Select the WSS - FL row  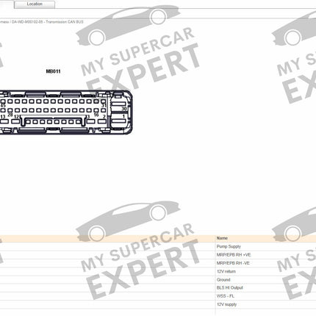pos(158,296)
